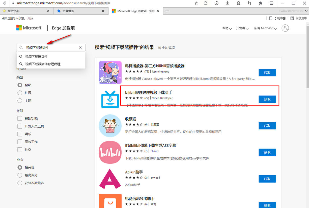Select the 扩展 type radio button
Screen dimensions: 309x208
point(20,93)
